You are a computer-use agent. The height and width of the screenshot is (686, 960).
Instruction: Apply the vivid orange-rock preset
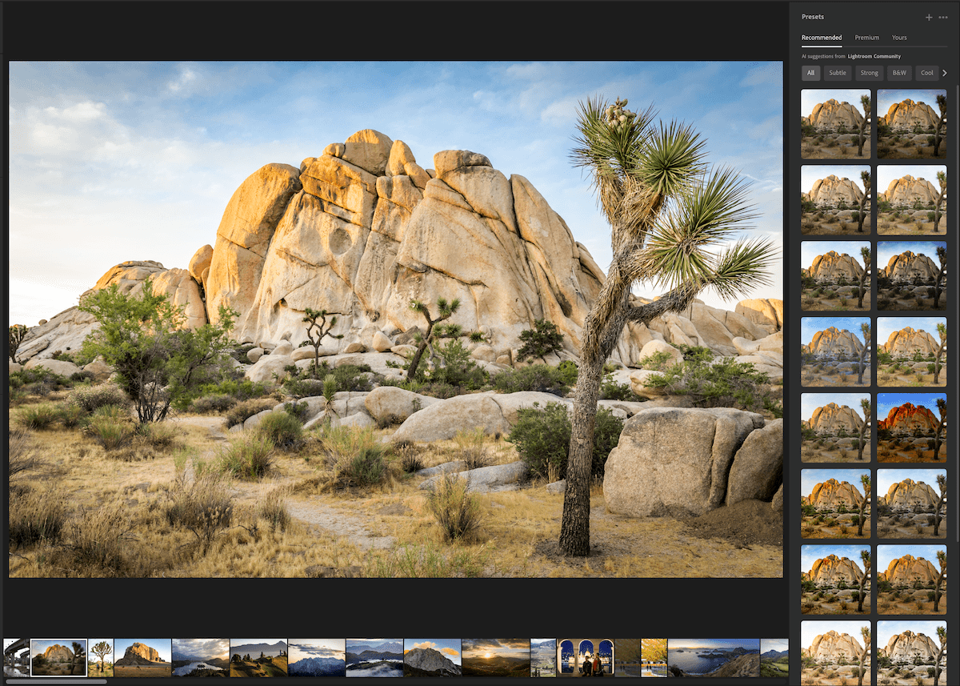912,427
